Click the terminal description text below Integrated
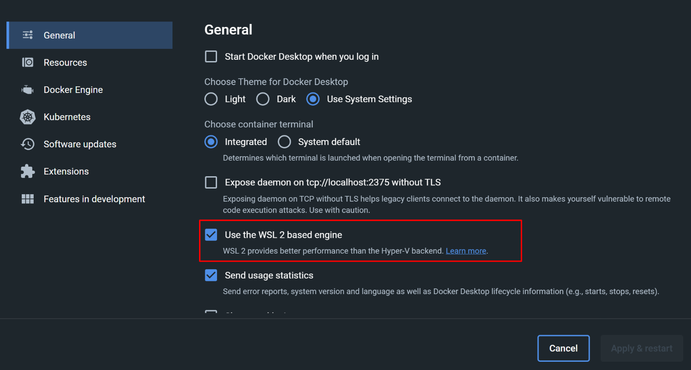The width and height of the screenshot is (691, 370). (371, 158)
